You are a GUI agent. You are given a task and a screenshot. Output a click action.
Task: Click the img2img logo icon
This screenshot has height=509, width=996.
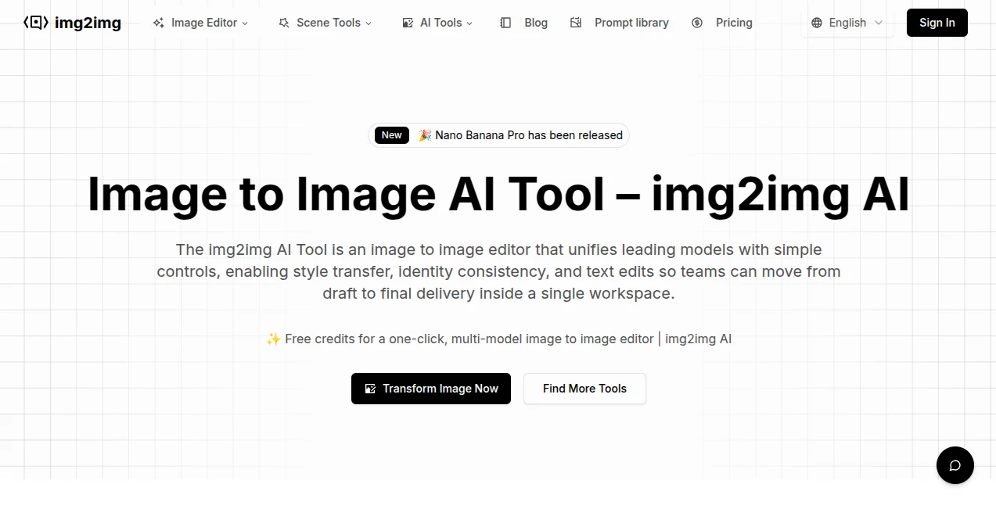pos(35,22)
